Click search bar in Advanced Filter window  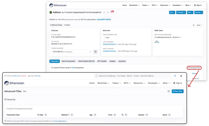point(133,76)
